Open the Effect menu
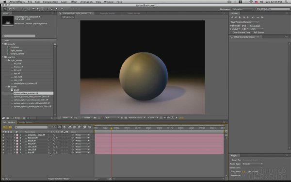The image size is (291, 182). click(x=74, y=2)
